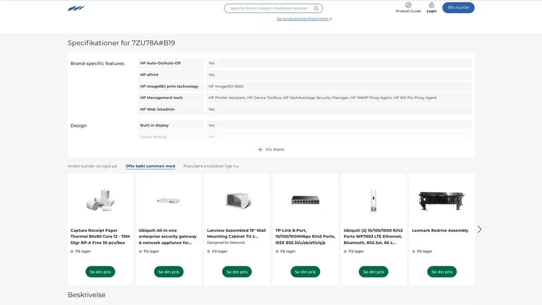Open Lanview Assembled 19" Wall Mounting Cabinet title

coord(237,234)
